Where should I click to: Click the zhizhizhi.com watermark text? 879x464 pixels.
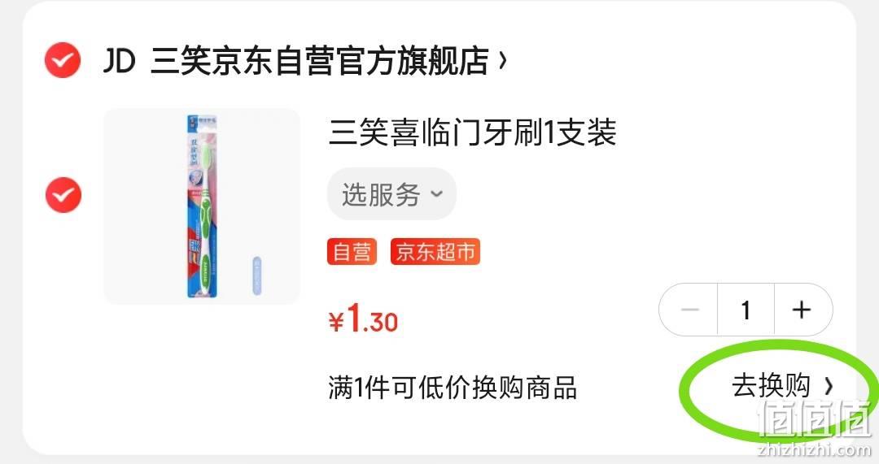(815, 449)
